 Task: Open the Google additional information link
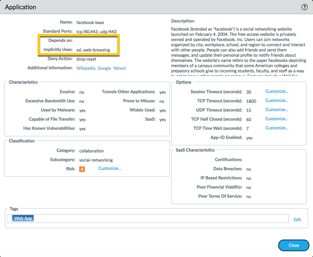click(x=104, y=68)
